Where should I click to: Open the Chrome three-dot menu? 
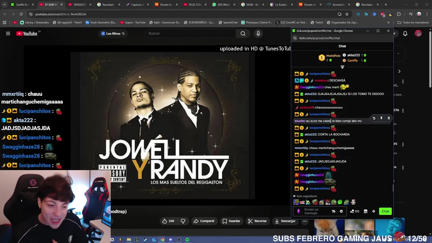(427, 14)
